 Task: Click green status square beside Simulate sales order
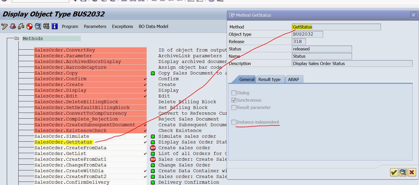coord(153,136)
